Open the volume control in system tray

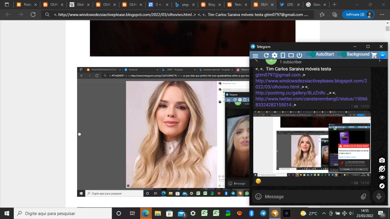point(351,213)
